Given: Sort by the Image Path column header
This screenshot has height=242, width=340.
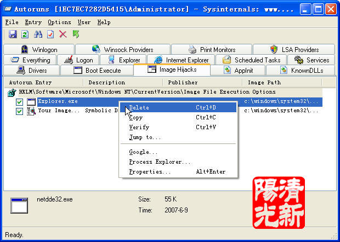Looking at the screenshot, I should (282, 82).
